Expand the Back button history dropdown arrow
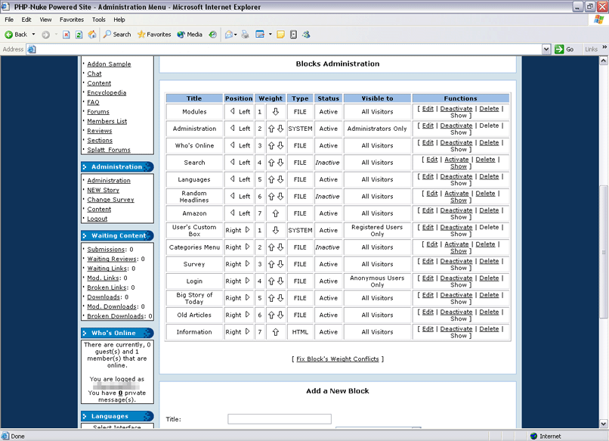The image size is (609, 441). coord(34,34)
